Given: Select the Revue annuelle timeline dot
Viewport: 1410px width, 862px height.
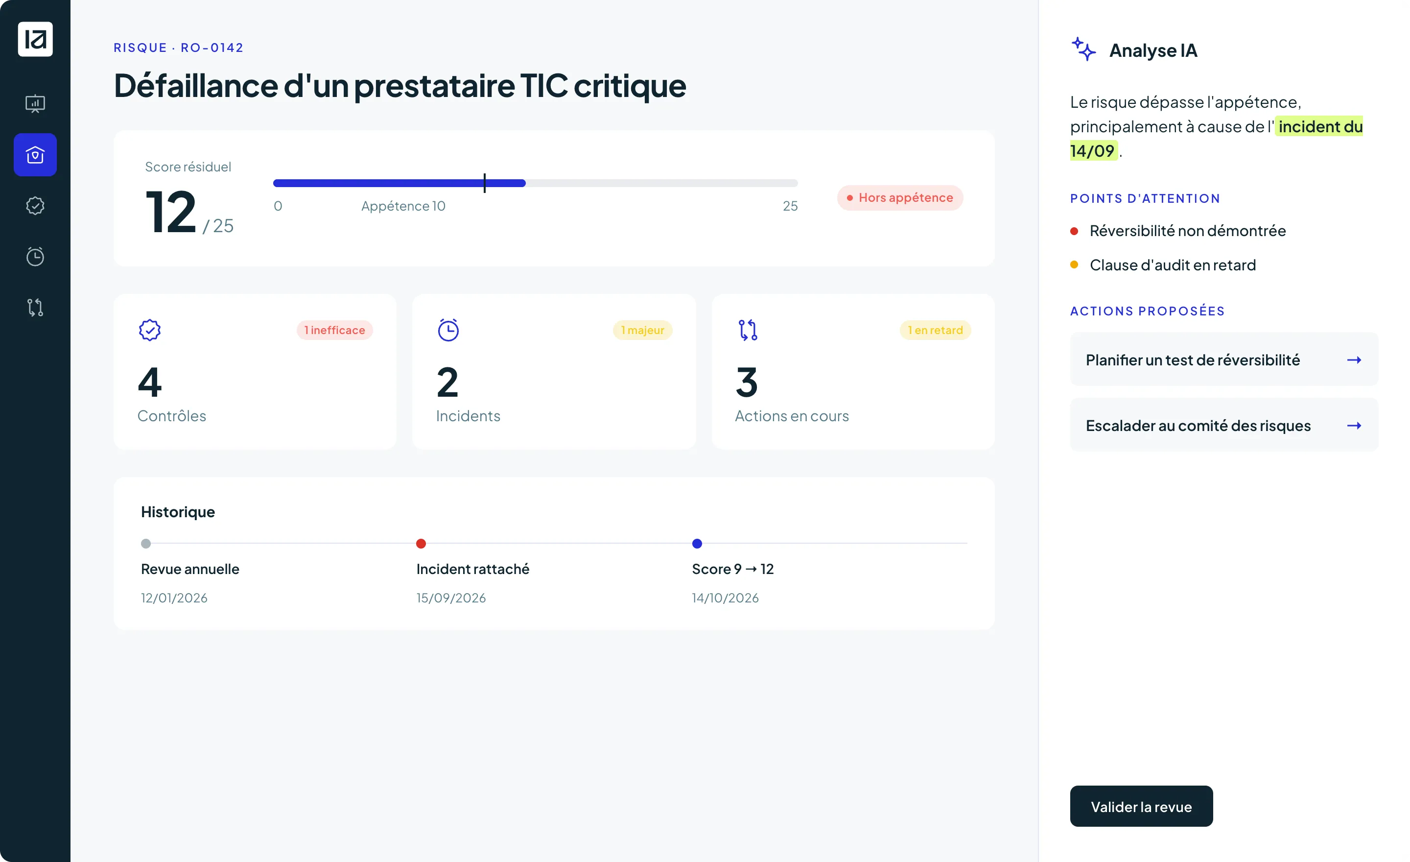Looking at the screenshot, I should (x=146, y=544).
